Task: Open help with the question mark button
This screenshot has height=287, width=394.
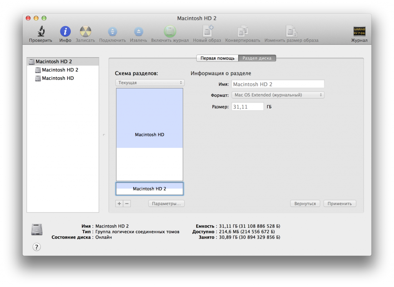Action: [x=36, y=247]
